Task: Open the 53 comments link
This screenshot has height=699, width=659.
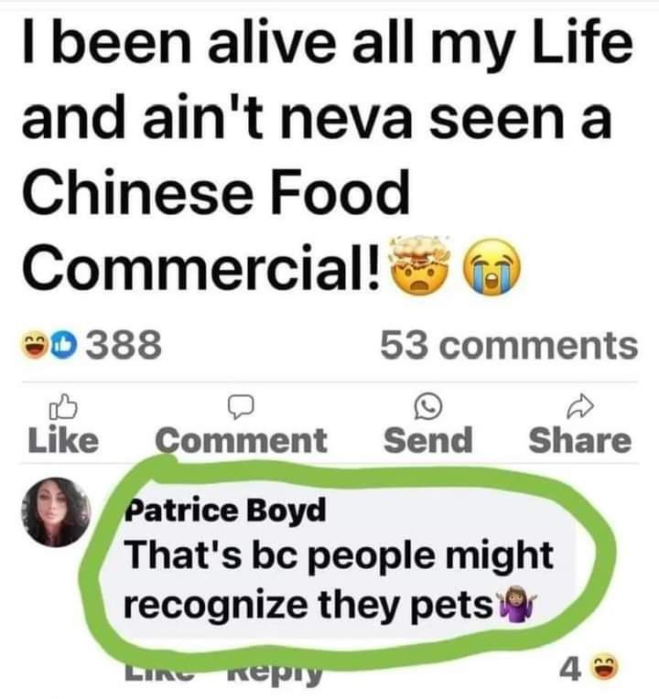Action: [509, 345]
